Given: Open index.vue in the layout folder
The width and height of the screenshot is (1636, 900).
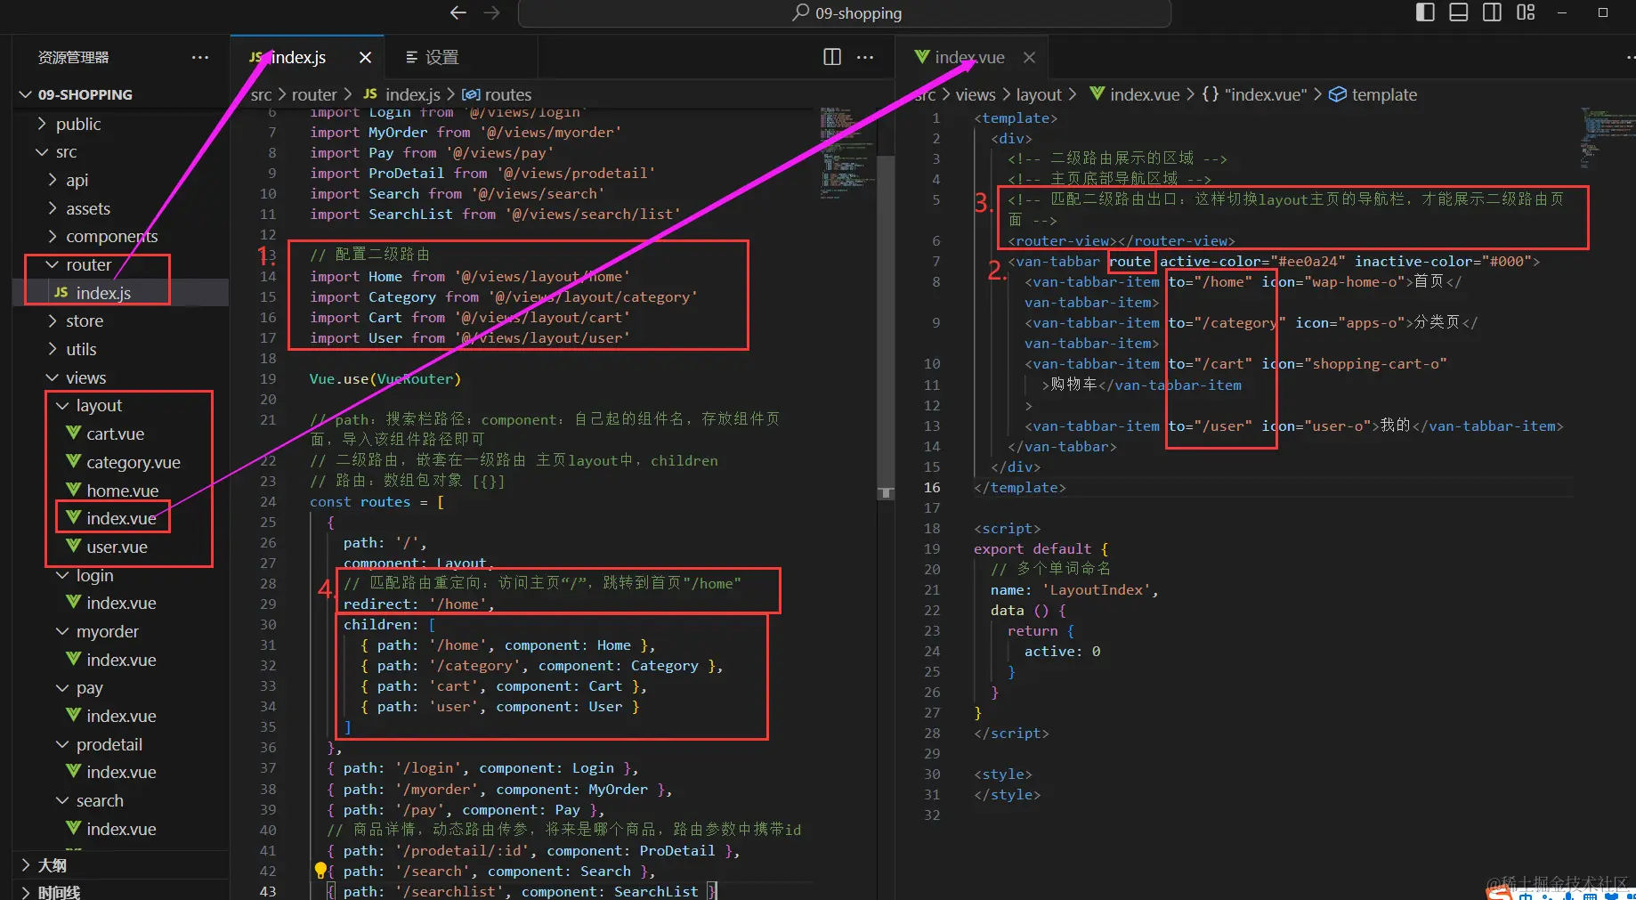Looking at the screenshot, I should pos(121,518).
